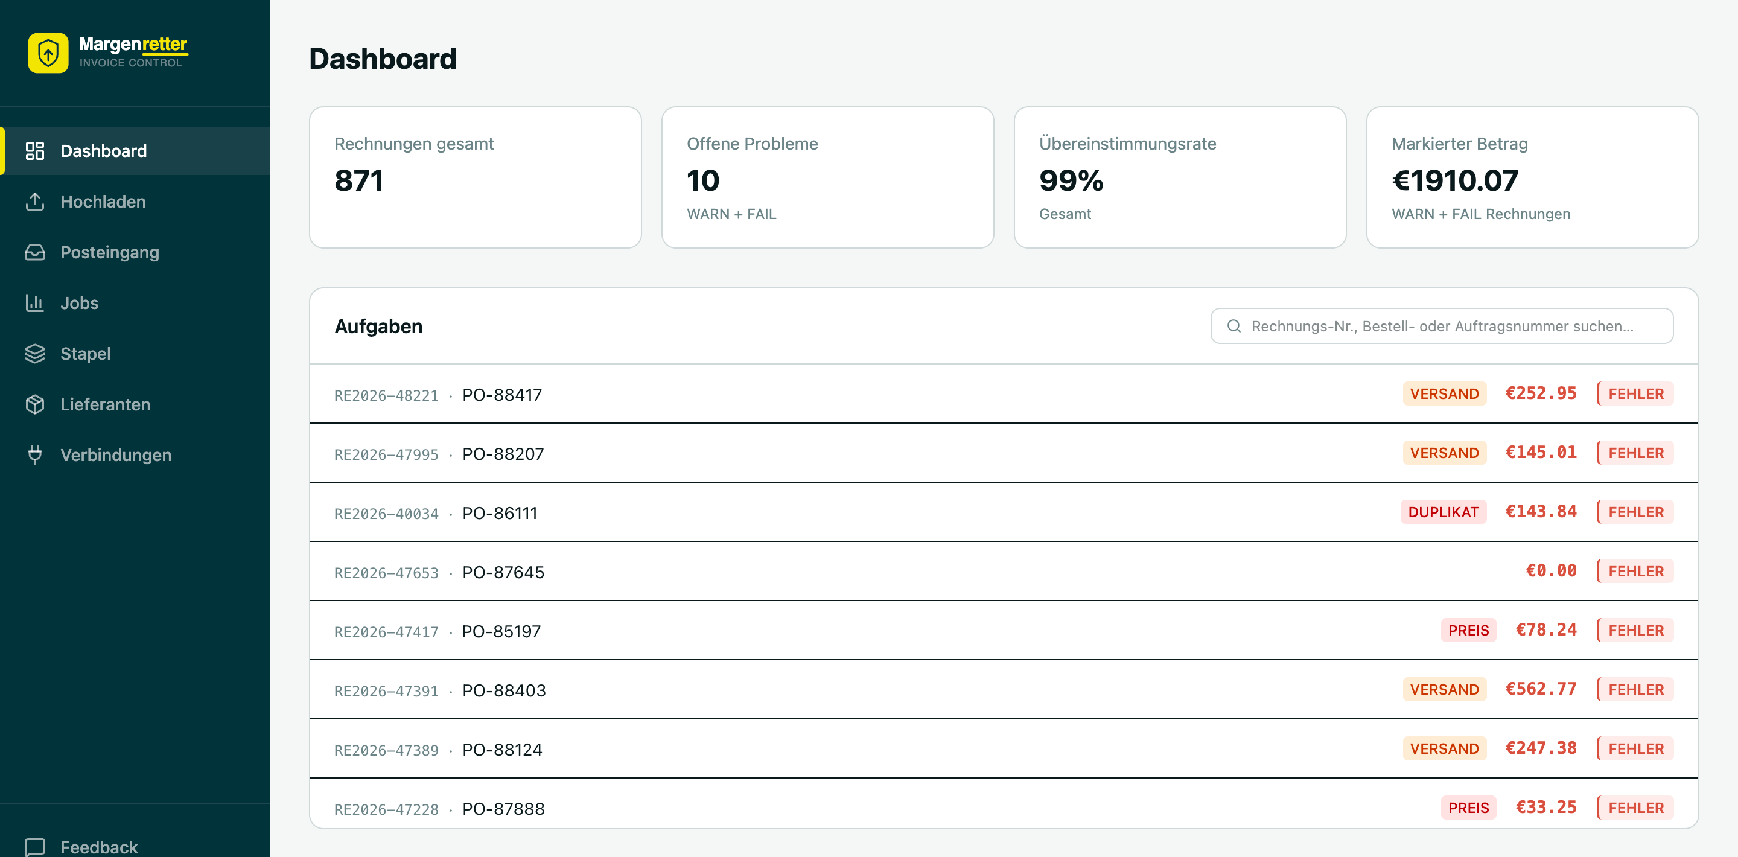This screenshot has height=857, width=1738.
Task: Click order number PO-88207
Action: click(x=503, y=454)
